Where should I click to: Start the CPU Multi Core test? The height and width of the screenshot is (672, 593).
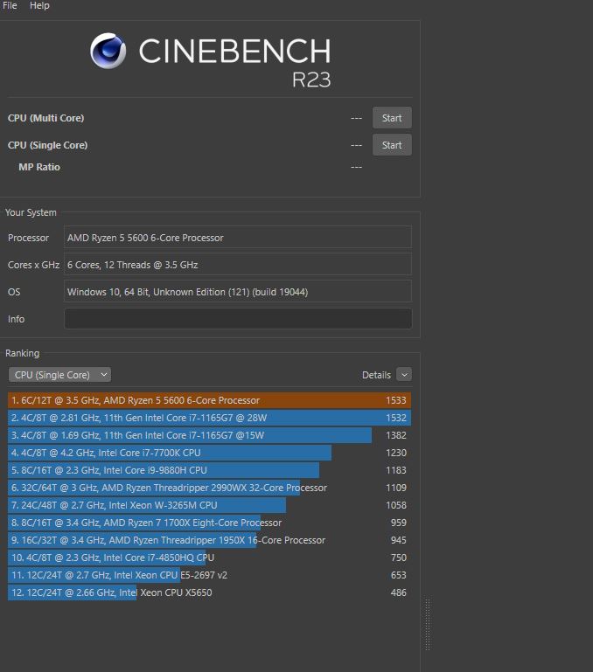pyautogui.click(x=392, y=118)
